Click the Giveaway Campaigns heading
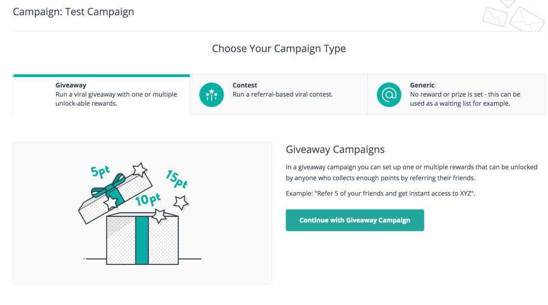 (x=335, y=149)
